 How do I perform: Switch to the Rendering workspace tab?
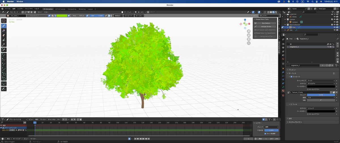tap(82, 9)
